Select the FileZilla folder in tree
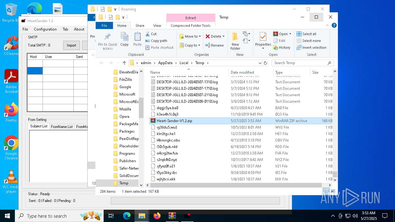 coord(125,80)
